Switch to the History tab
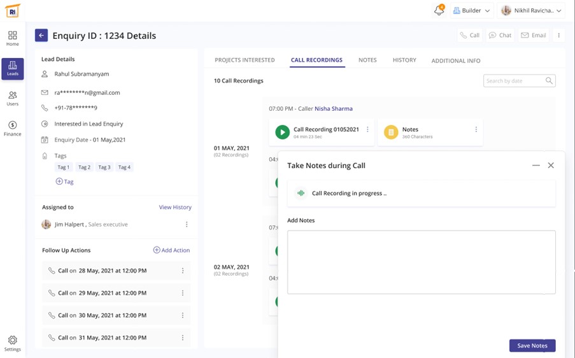575x358 pixels. click(404, 61)
